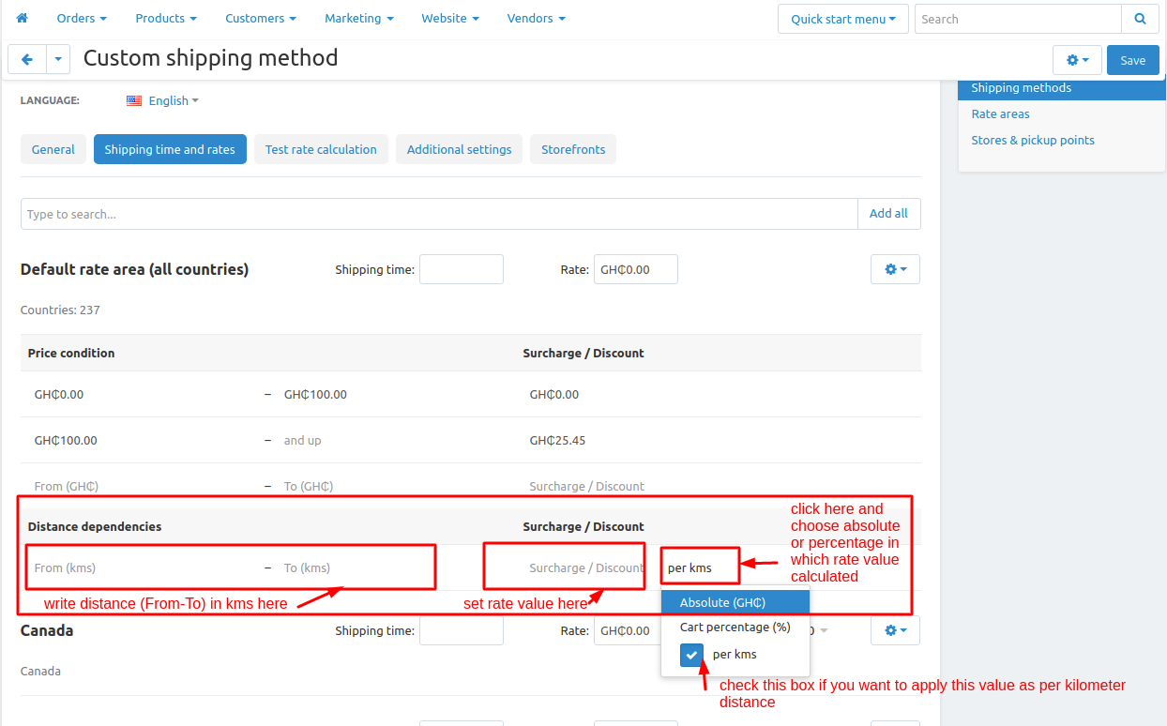The image size is (1167, 726).
Task: Open Shipping methods sidebar link
Action: (x=1021, y=88)
